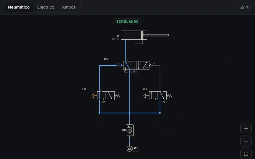Viewport: 255px width, 159px height.
Task: Select the 3/2 valve 1S2 body
Action: click(x=158, y=96)
